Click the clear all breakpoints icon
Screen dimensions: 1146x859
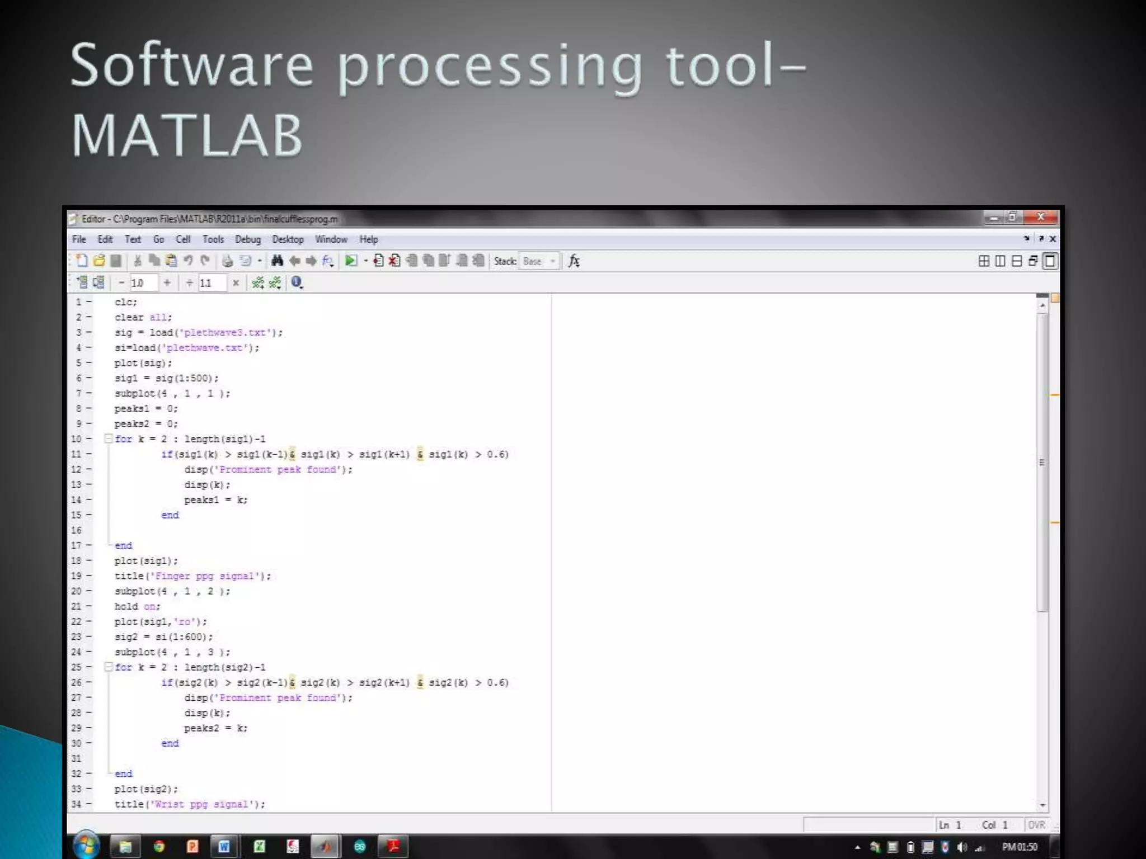[x=394, y=261]
